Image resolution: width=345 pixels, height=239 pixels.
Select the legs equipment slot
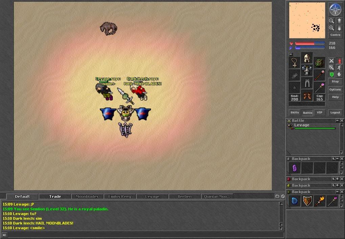pyautogui.click(x=307, y=83)
